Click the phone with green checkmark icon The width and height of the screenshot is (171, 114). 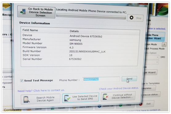[67, 98]
